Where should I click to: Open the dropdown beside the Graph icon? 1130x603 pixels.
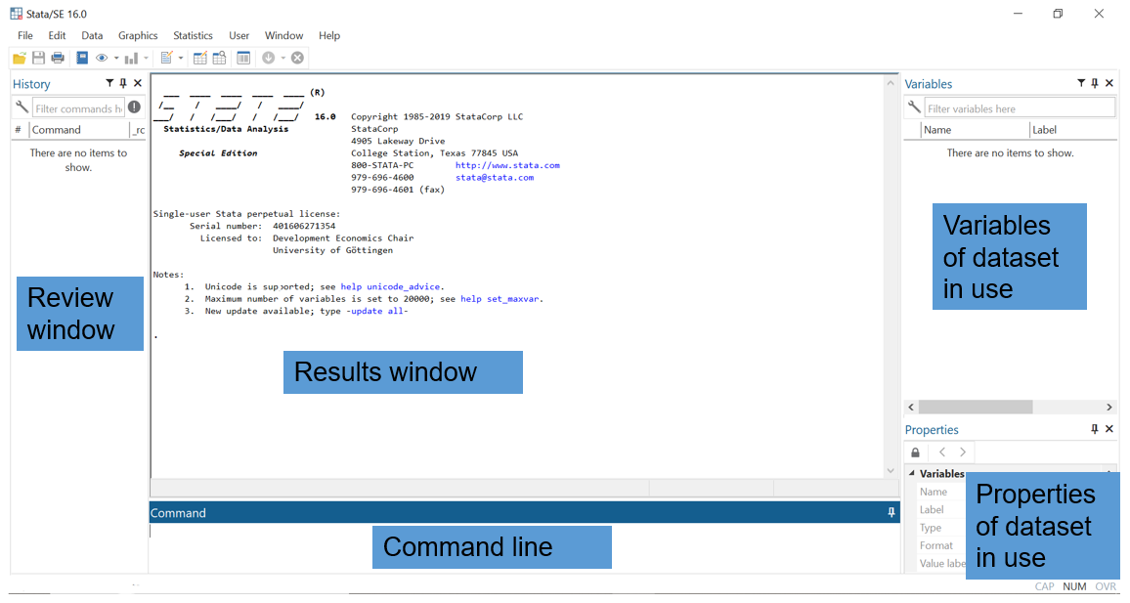point(146,58)
